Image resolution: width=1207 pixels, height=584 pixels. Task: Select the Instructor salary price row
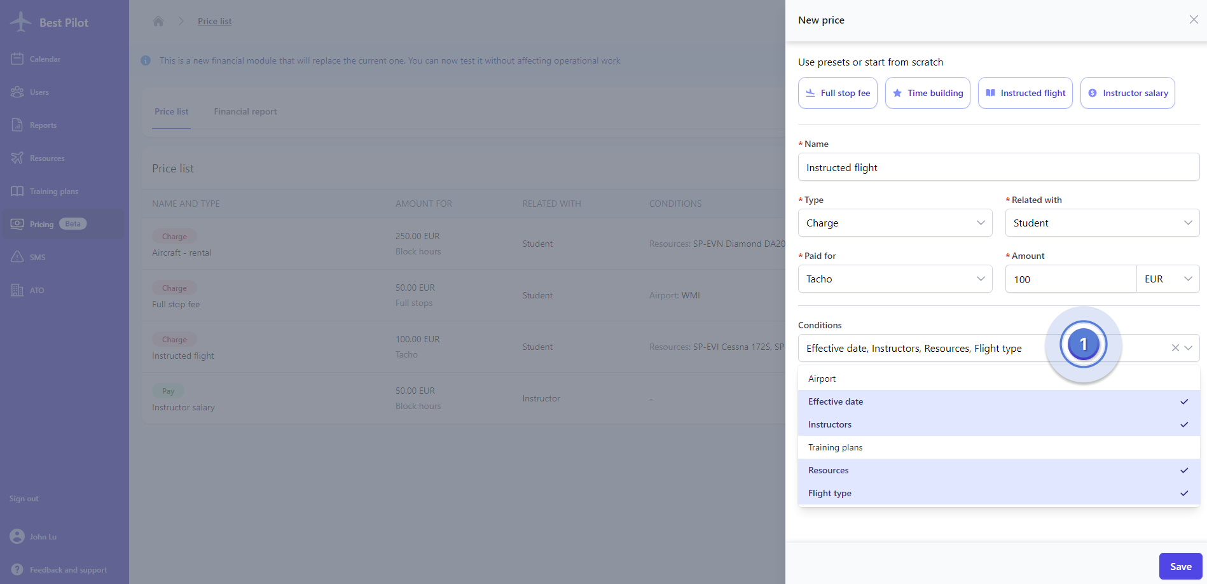(x=464, y=398)
